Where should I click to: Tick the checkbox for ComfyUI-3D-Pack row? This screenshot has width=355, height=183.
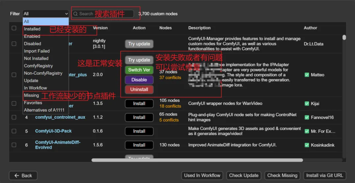click(14, 131)
